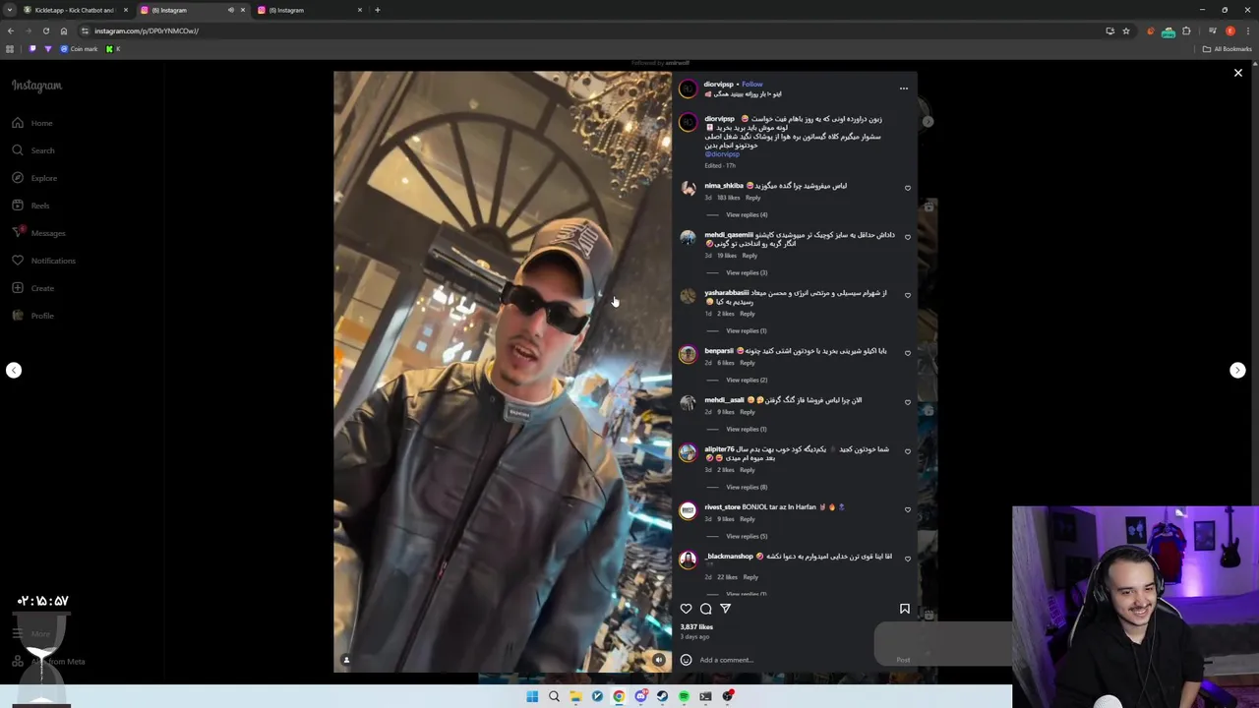Go to Reels in the sidebar
Viewport: 1259px width, 708px height.
click(x=31, y=206)
